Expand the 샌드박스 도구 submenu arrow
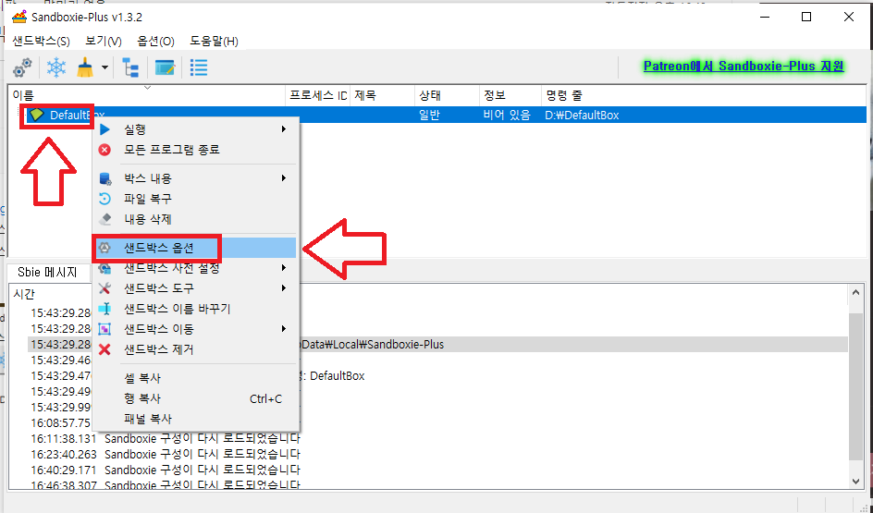873x513 pixels. tap(283, 288)
